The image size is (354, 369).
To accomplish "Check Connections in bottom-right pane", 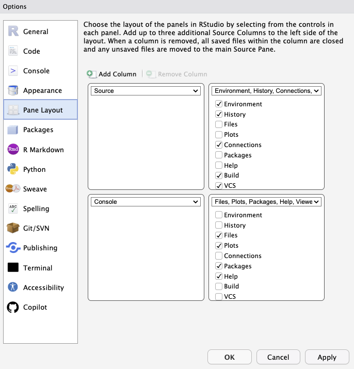I will coord(219,255).
